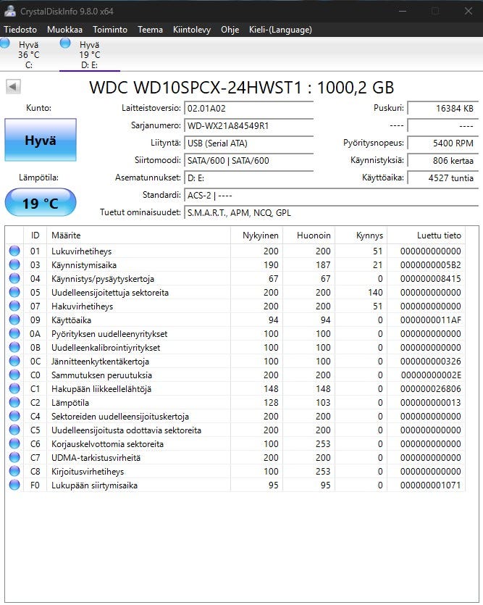
Task: Click the Luettu tieto column header
Action: click(427, 235)
